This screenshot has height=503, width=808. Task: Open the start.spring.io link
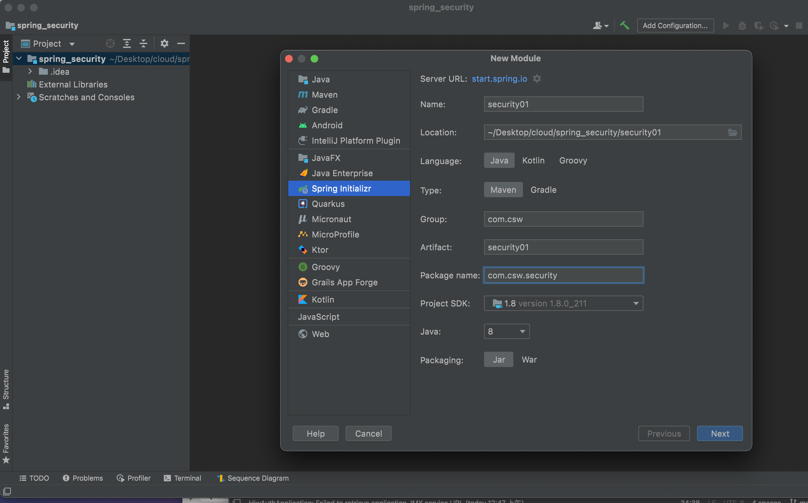(x=499, y=79)
